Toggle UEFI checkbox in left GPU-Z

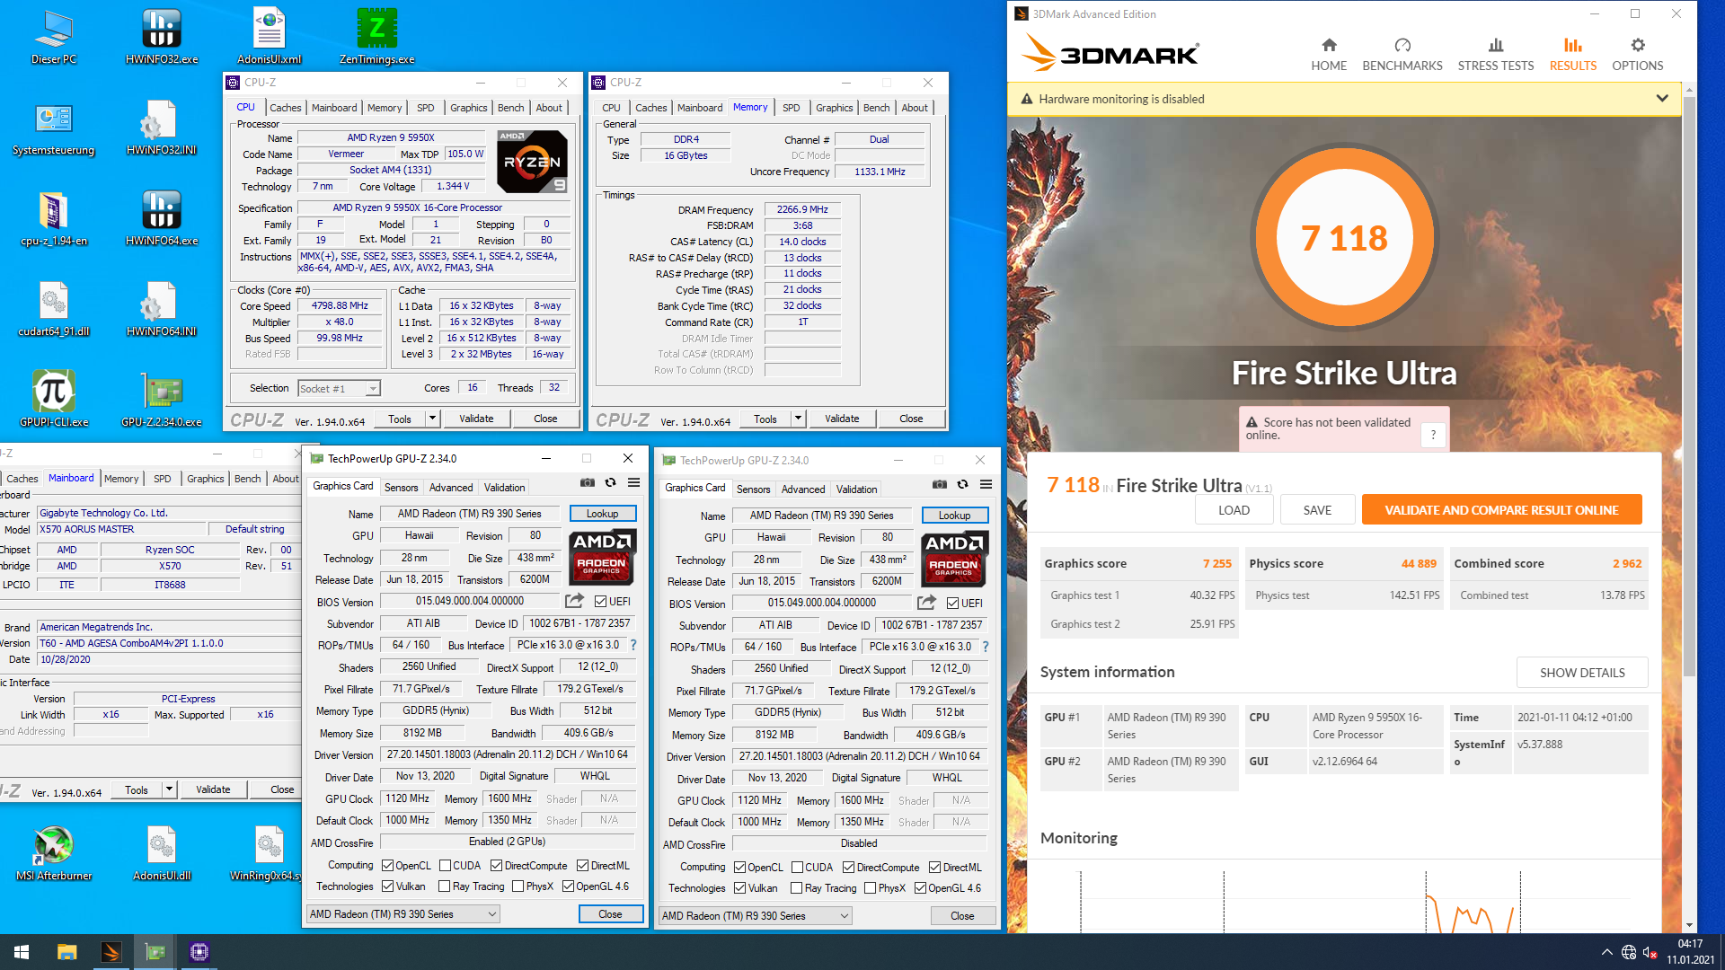(600, 602)
